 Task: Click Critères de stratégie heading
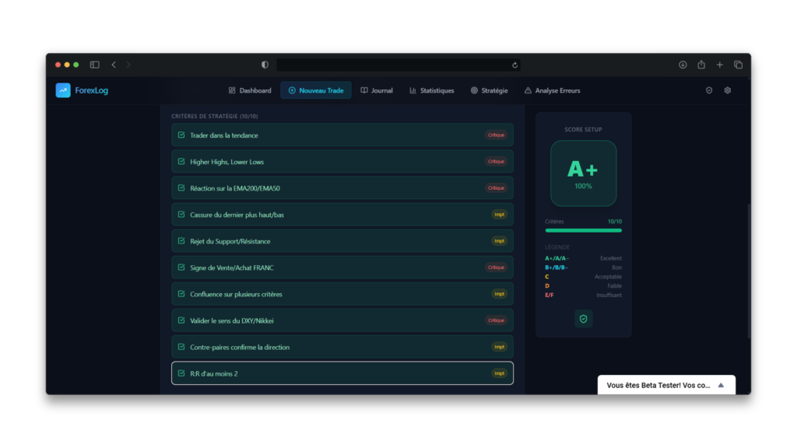215,117
